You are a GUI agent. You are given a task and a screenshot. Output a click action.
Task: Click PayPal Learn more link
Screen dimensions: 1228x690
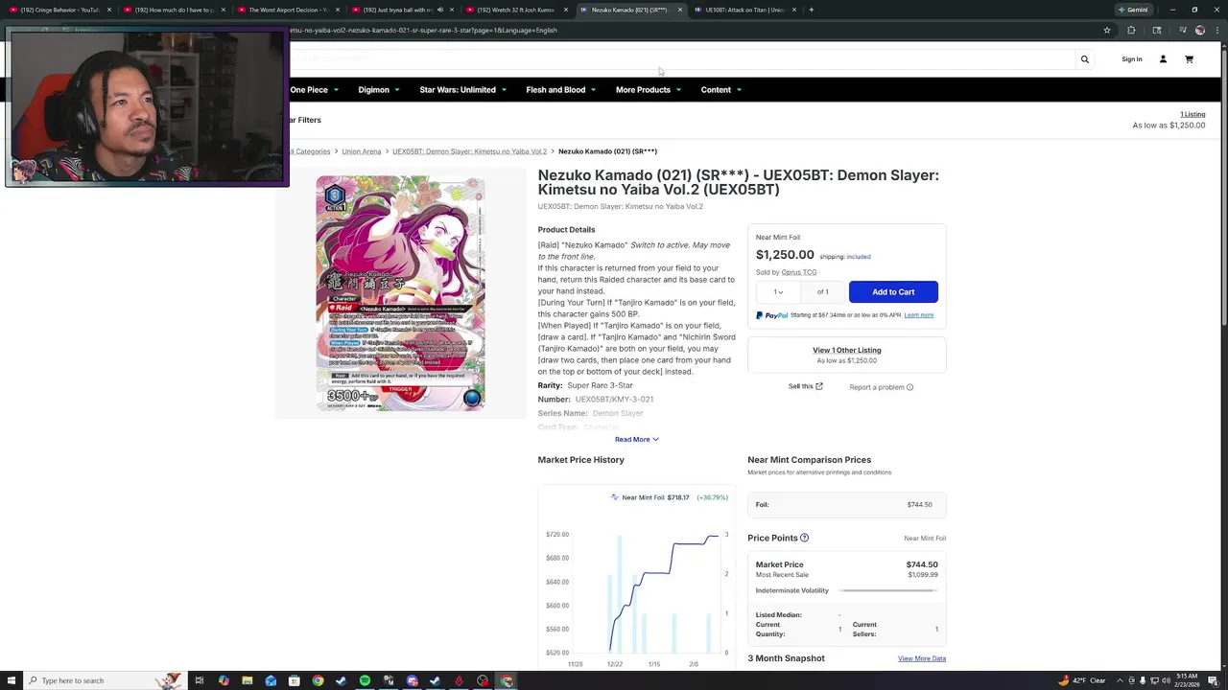pos(918,315)
